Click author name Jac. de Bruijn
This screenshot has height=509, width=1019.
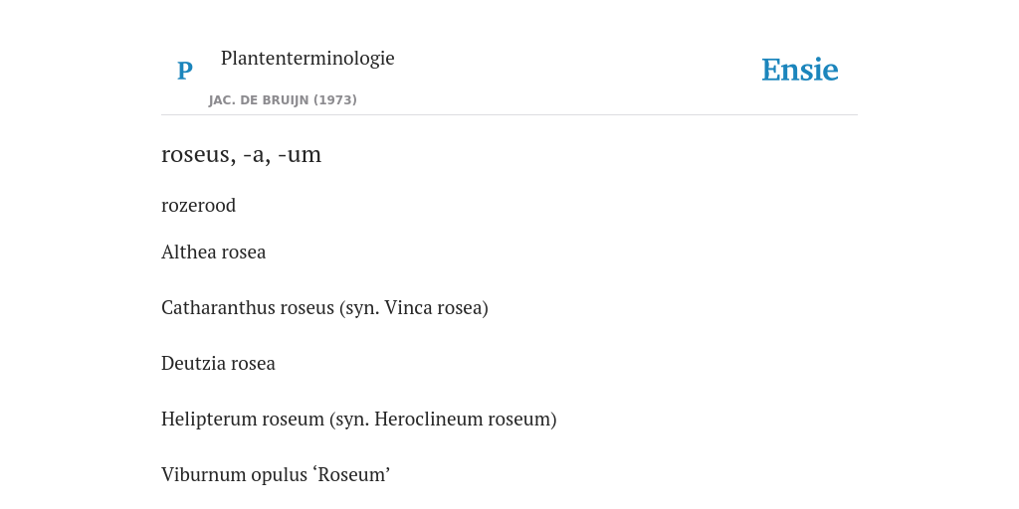click(260, 100)
